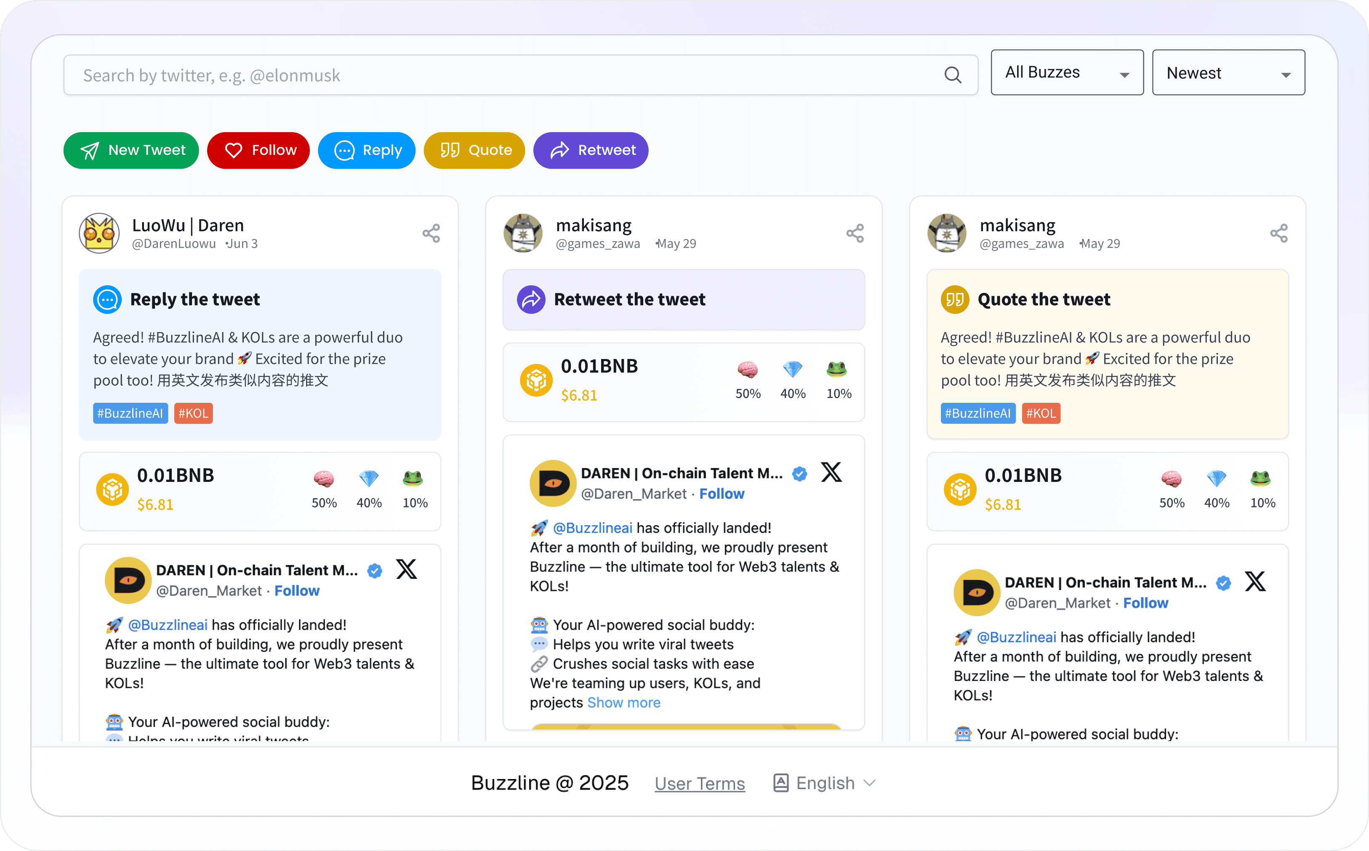Follow @Daren_Market in Quote card tweet
The image size is (1369, 851).
(x=1145, y=603)
